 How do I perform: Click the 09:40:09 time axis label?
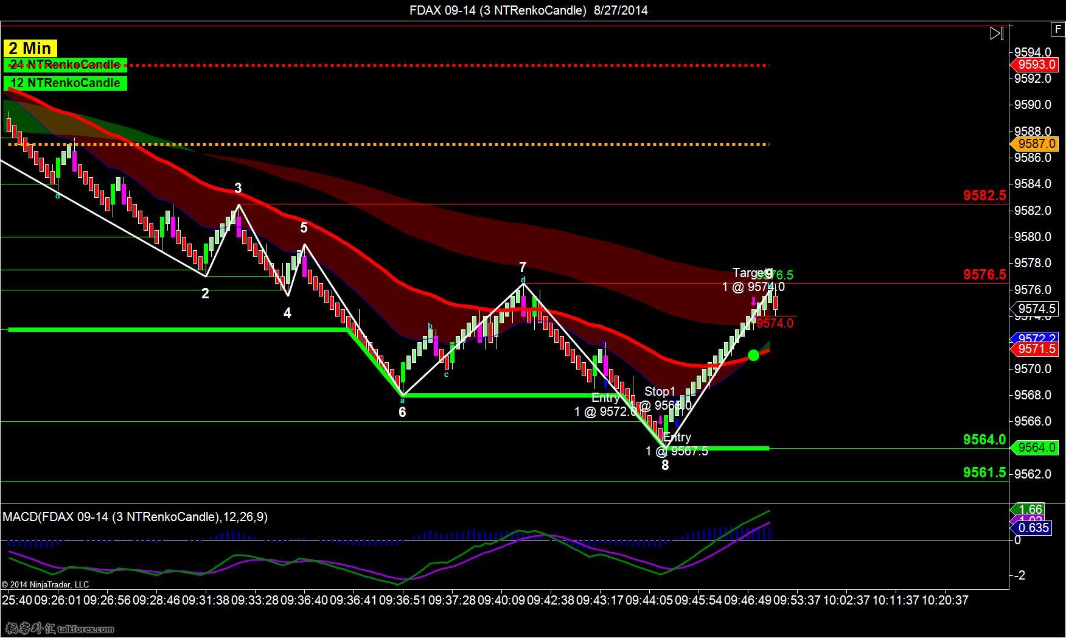[501, 600]
